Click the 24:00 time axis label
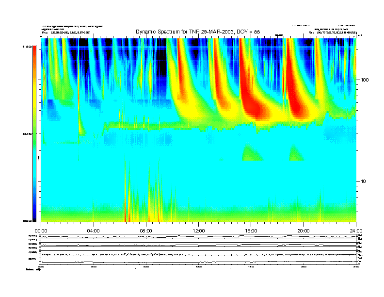Image resolution: width=384 pixels, height=297 pixels. tap(356, 231)
